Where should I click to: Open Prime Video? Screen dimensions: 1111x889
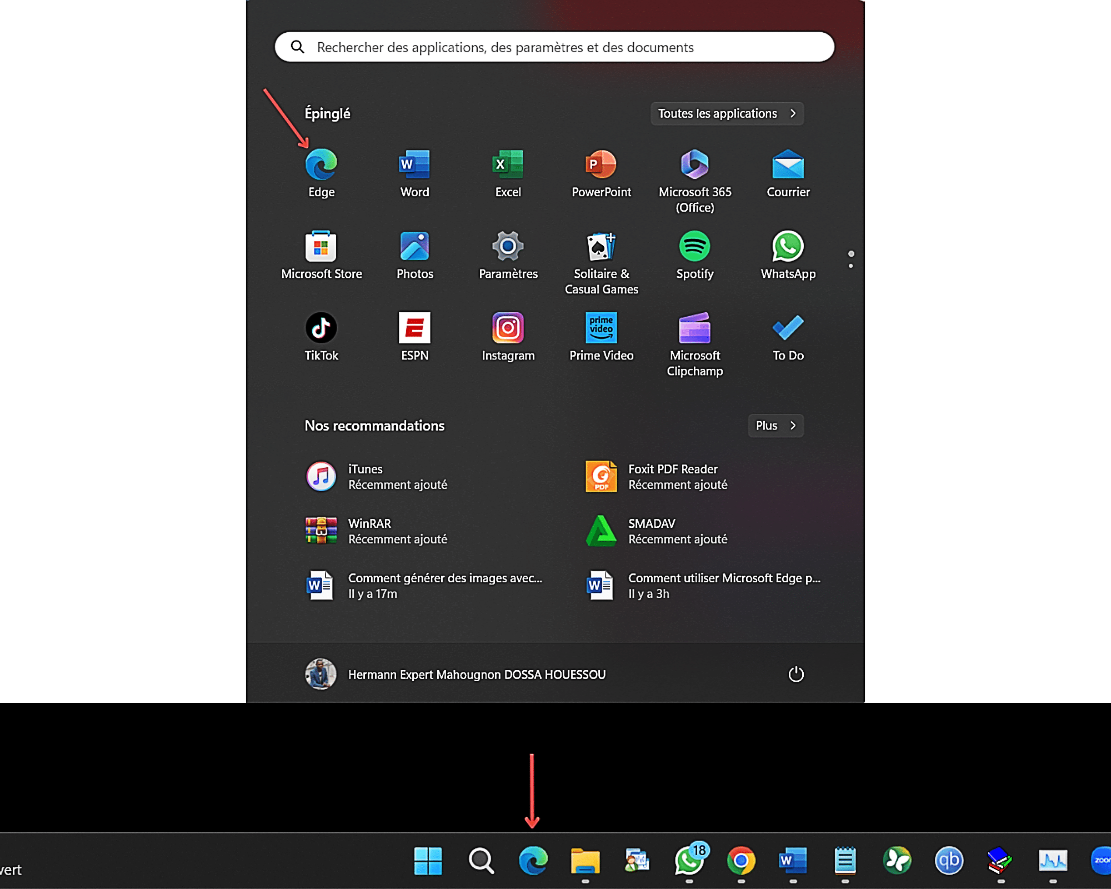[601, 336]
